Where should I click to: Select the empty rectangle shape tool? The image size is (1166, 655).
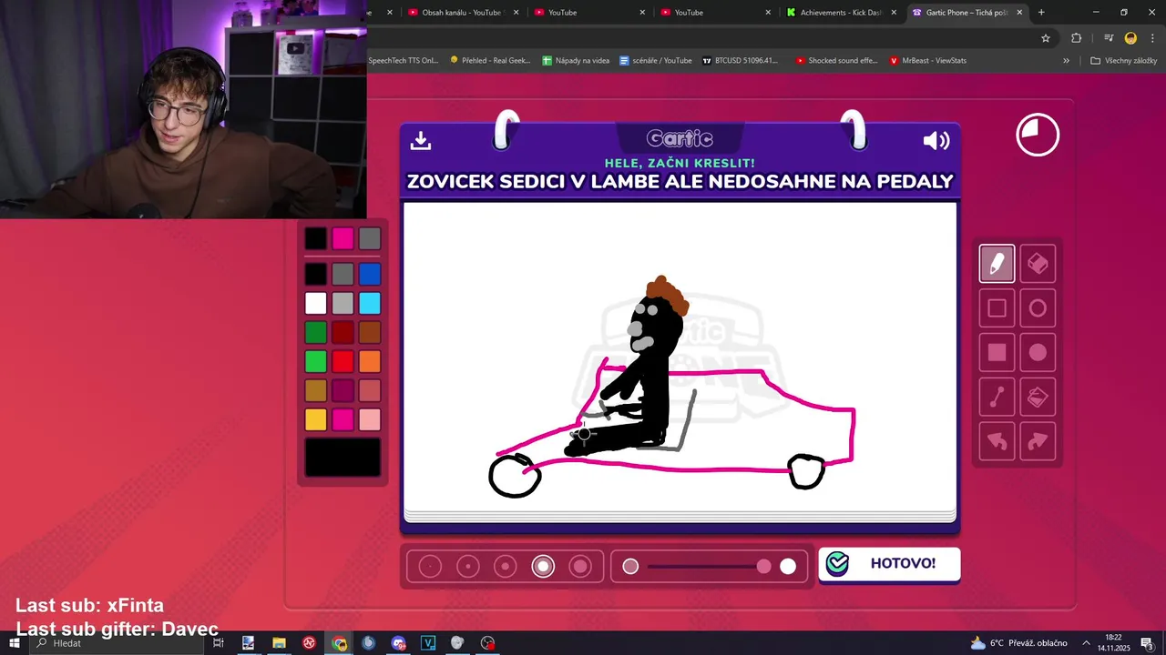coord(997,308)
